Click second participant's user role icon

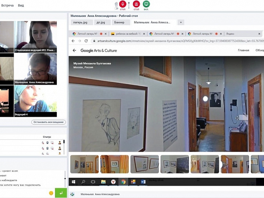click(x=59, y=148)
